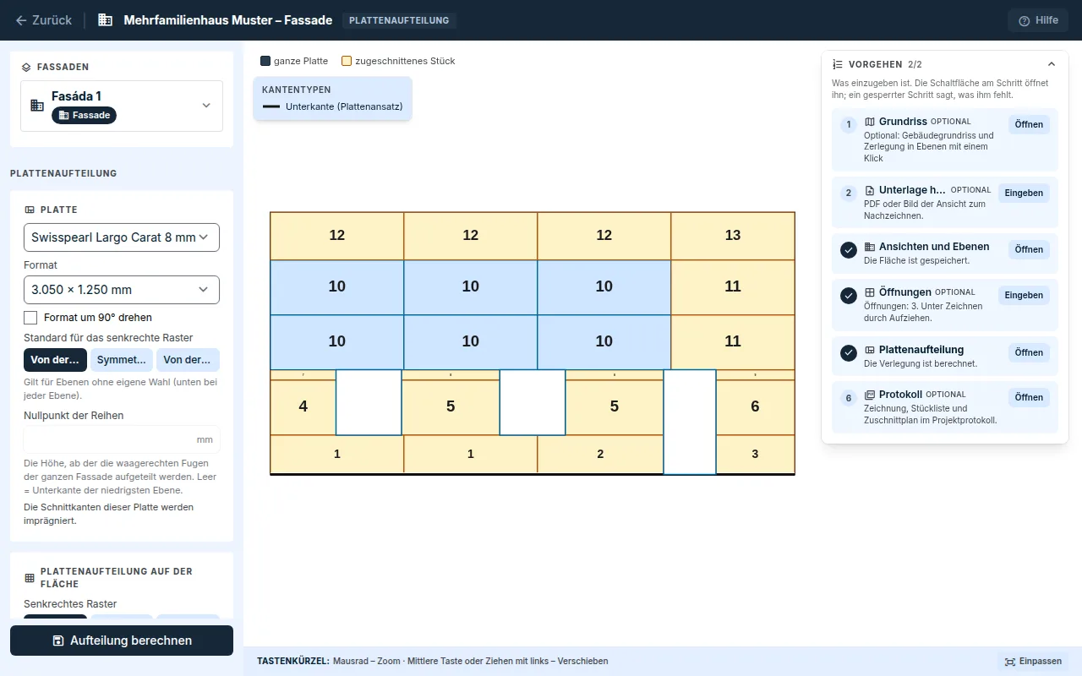Open the Fasáda 1 facade dropdown
This screenshot has height=676, width=1082.
pos(122,106)
